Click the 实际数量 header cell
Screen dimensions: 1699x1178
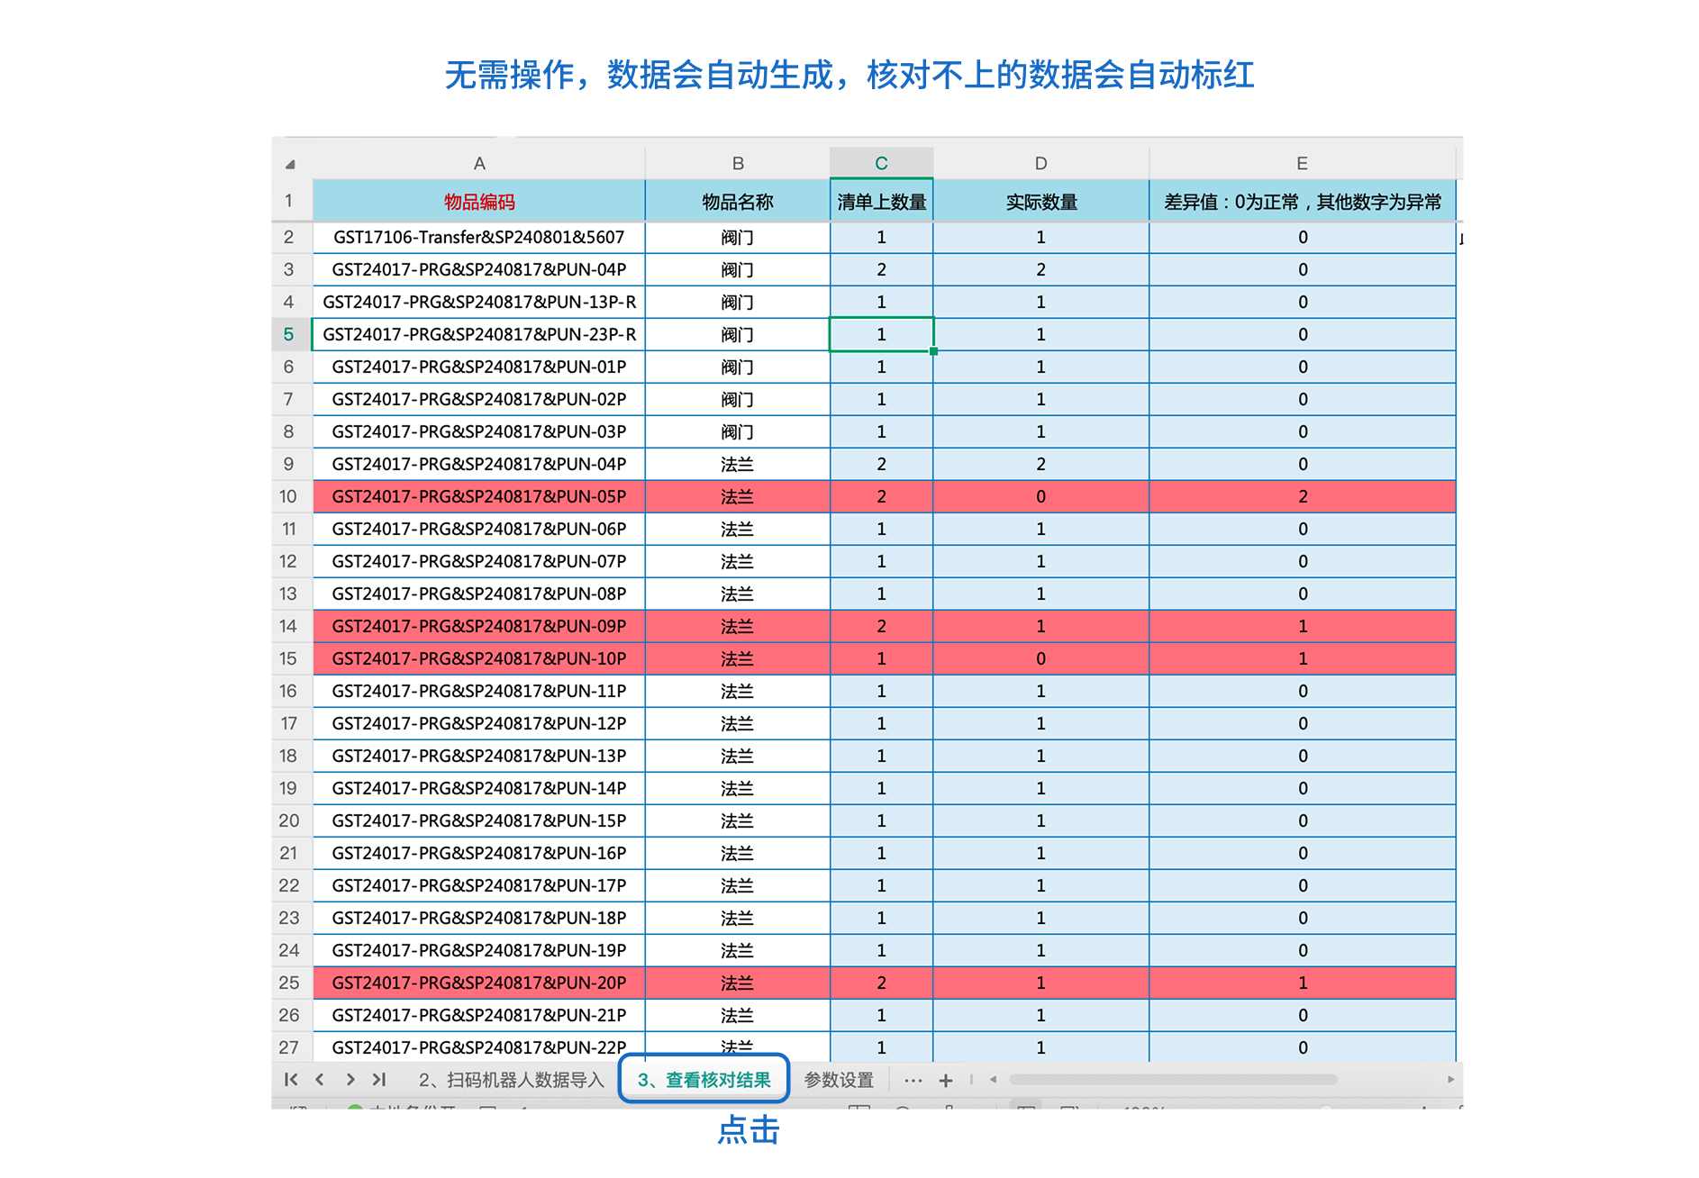(x=1040, y=201)
